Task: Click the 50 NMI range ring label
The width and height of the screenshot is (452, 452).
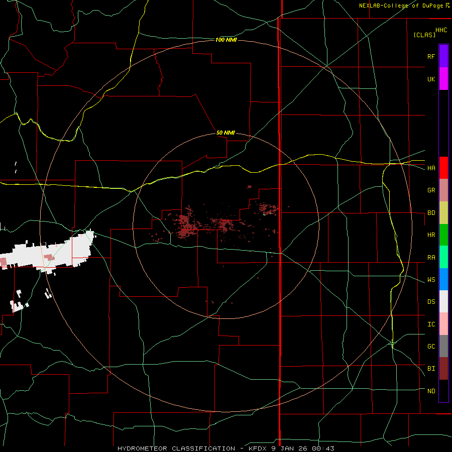Action: (x=225, y=133)
